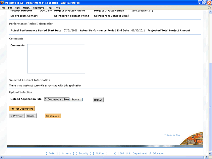
Task: Click the Browse... button
Action: tap(76, 99)
